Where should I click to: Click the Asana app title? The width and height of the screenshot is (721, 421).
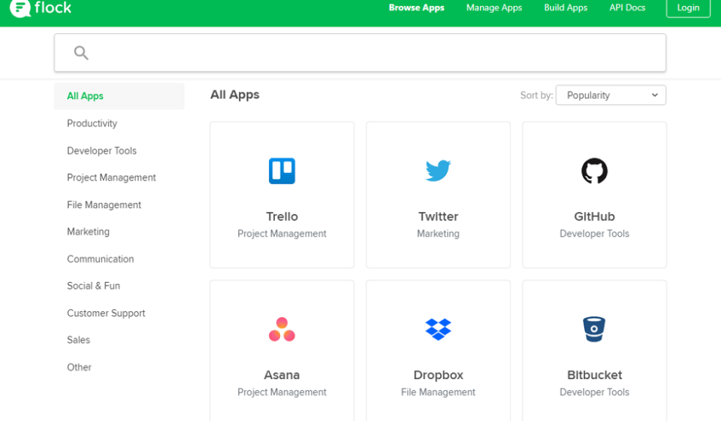[282, 375]
